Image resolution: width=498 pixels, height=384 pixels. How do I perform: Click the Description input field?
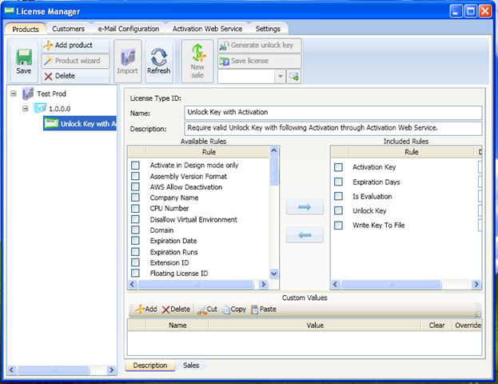(x=333, y=128)
